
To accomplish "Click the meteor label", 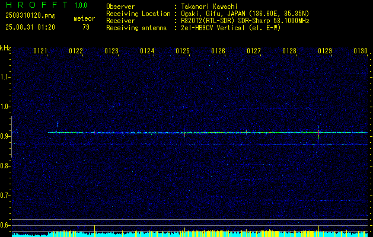I will (x=84, y=18).
